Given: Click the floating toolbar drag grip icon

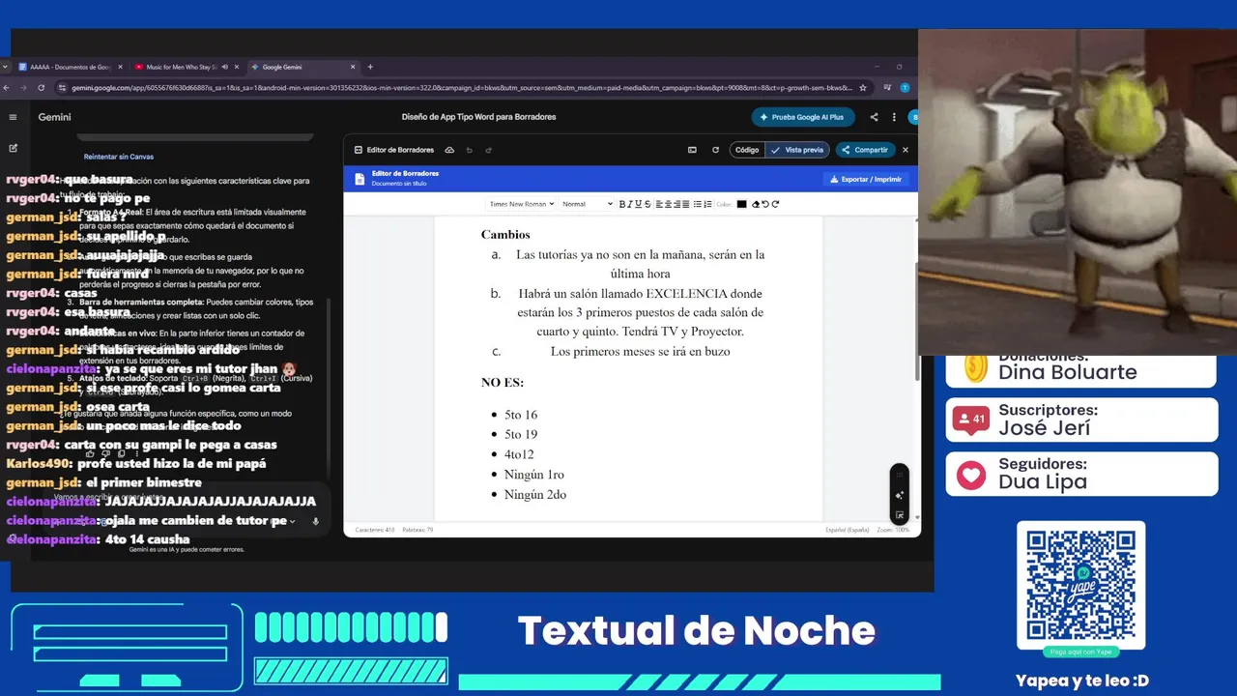Looking at the screenshot, I should 900,475.
